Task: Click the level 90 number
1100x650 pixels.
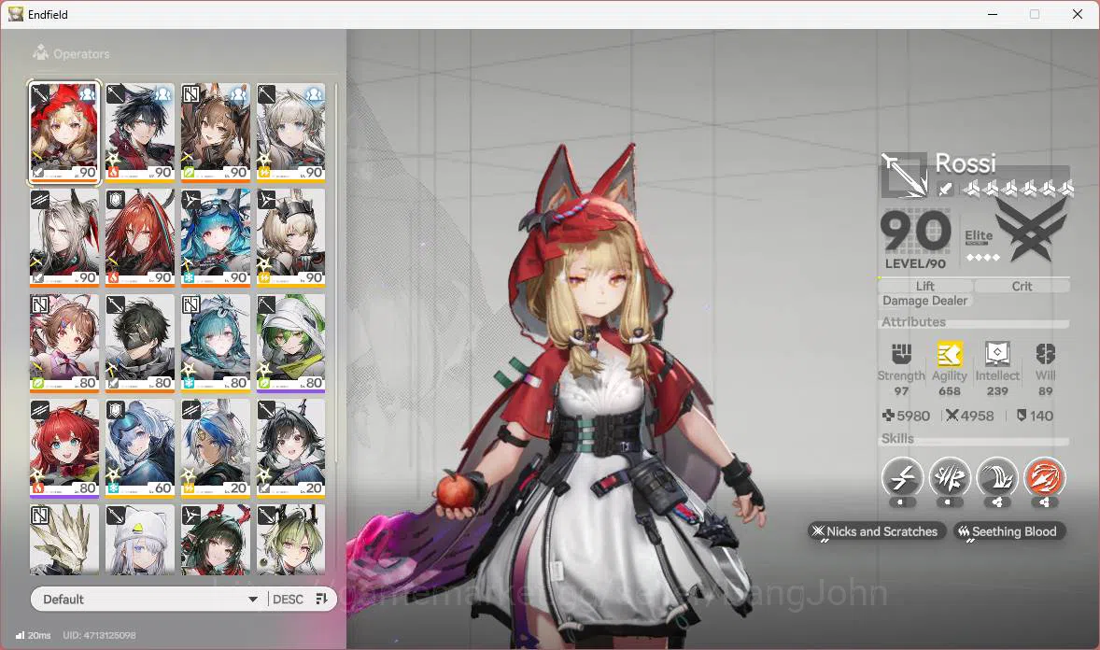Action: pos(915,231)
